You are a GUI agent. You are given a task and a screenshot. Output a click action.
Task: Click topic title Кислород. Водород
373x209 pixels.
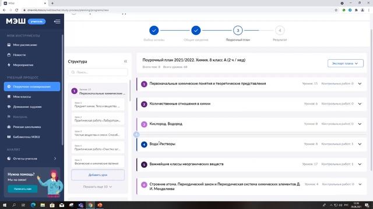click(x=166, y=124)
